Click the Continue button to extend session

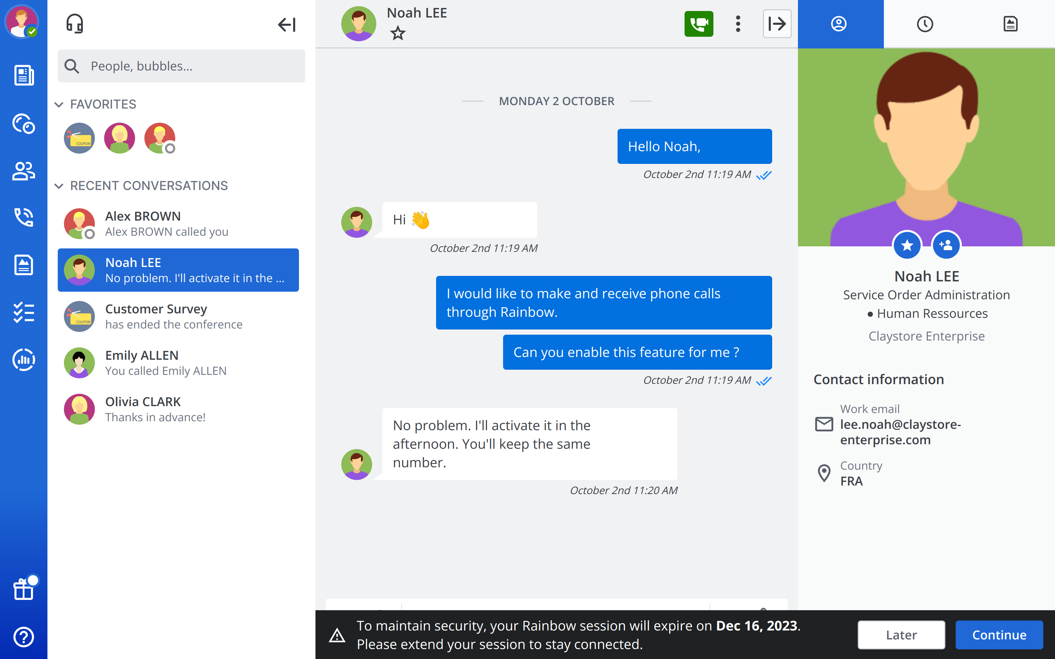coord(999,635)
